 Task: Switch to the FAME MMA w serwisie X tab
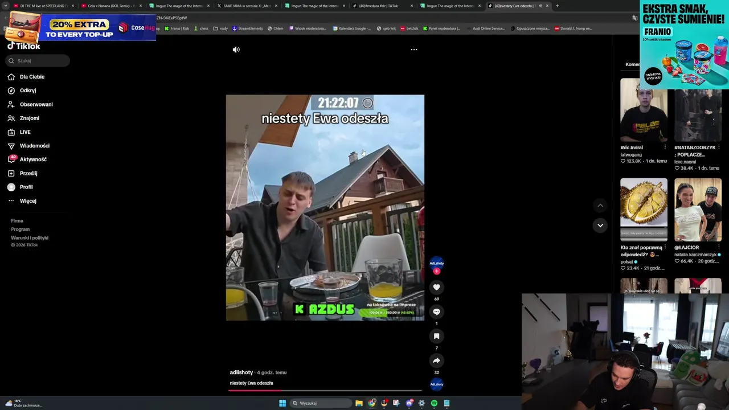[247, 6]
